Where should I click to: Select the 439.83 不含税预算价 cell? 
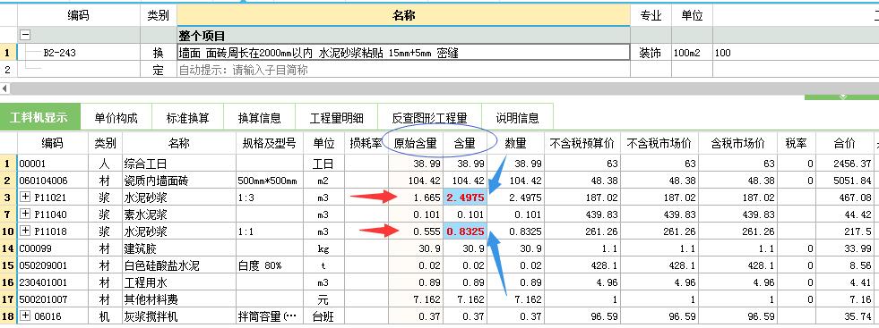click(x=582, y=214)
